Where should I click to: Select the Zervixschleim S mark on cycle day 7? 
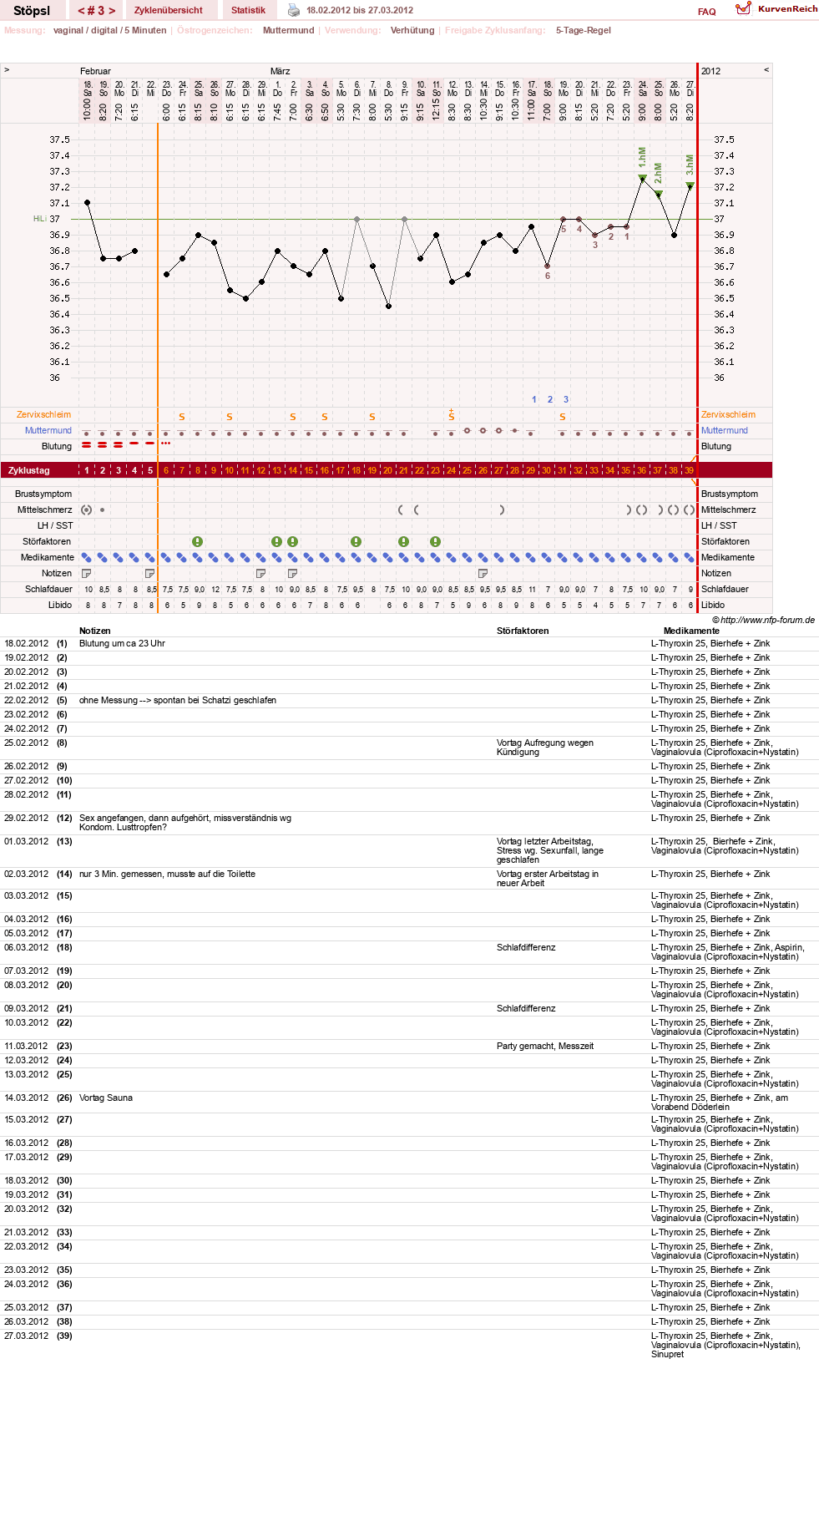(182, 417)
